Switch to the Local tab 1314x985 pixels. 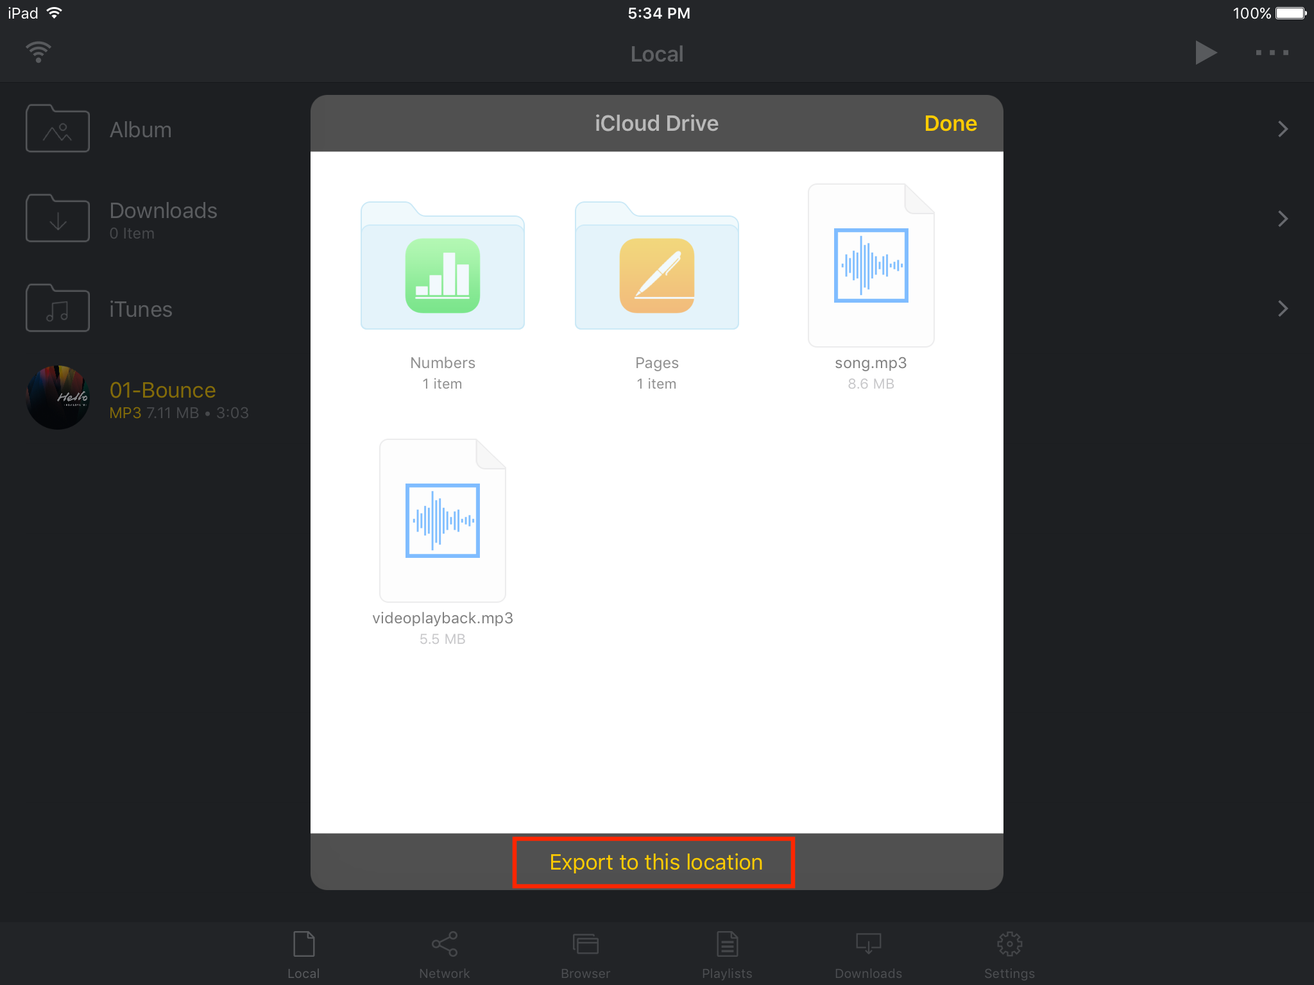[303, 955]
